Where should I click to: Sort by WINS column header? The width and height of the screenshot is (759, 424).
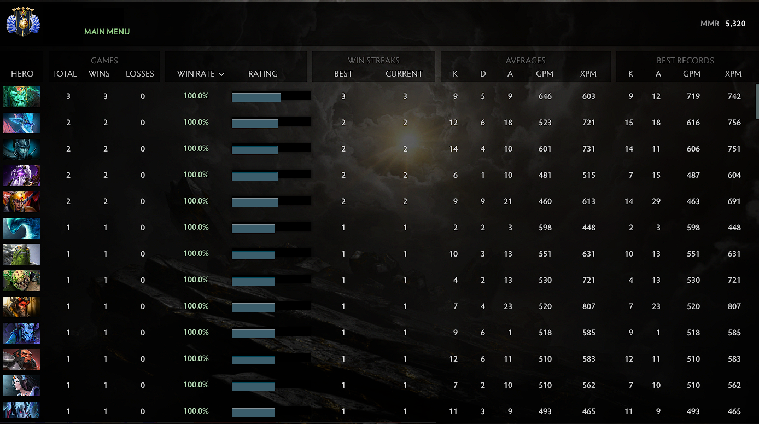[100, 74]
